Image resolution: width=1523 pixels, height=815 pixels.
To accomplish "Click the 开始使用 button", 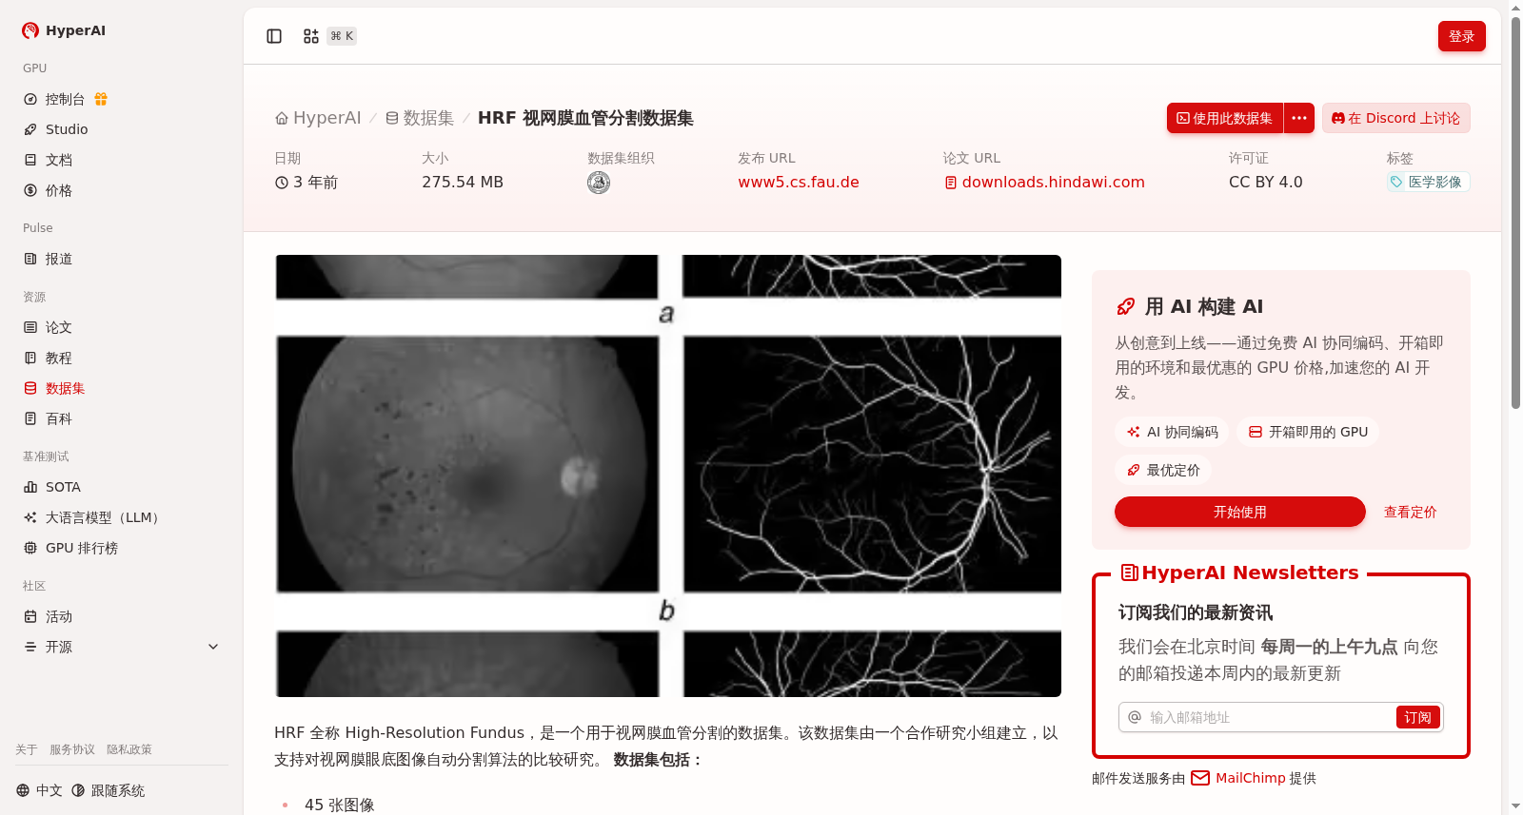I will click(1240, 512).
